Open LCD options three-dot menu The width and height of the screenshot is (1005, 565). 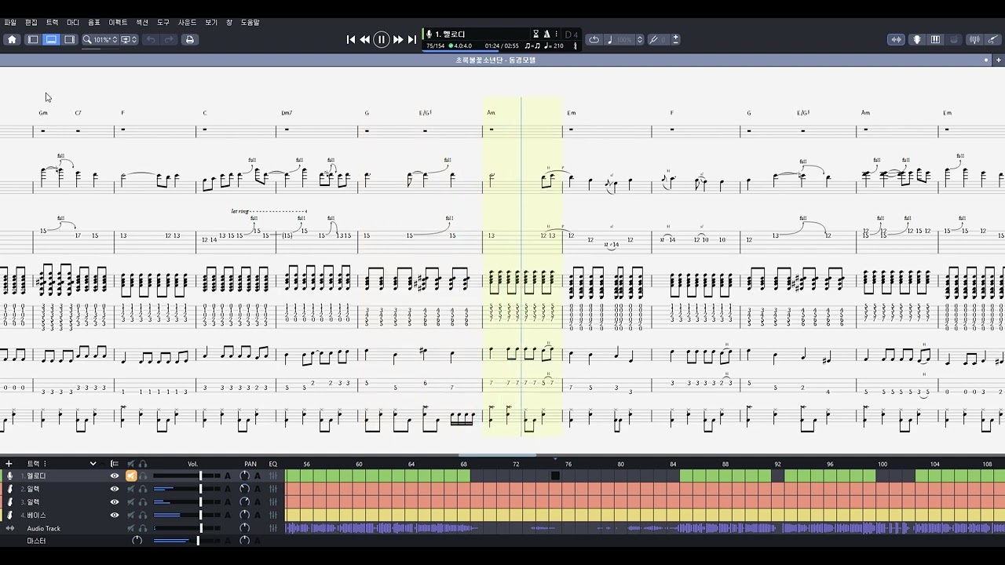click(557, 35)
